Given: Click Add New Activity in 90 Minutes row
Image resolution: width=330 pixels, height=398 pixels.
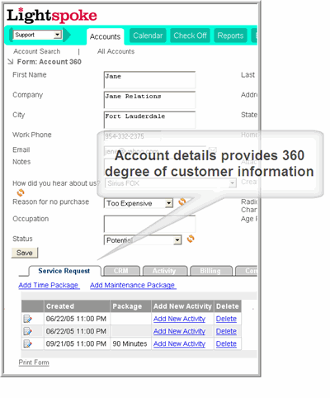Looking at the screenshot, I should [x=179, y=344].
